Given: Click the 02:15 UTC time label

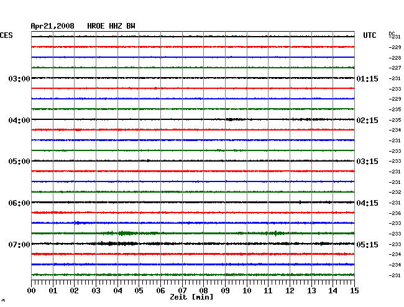Looking at the screenshot, I should point(367,121).
